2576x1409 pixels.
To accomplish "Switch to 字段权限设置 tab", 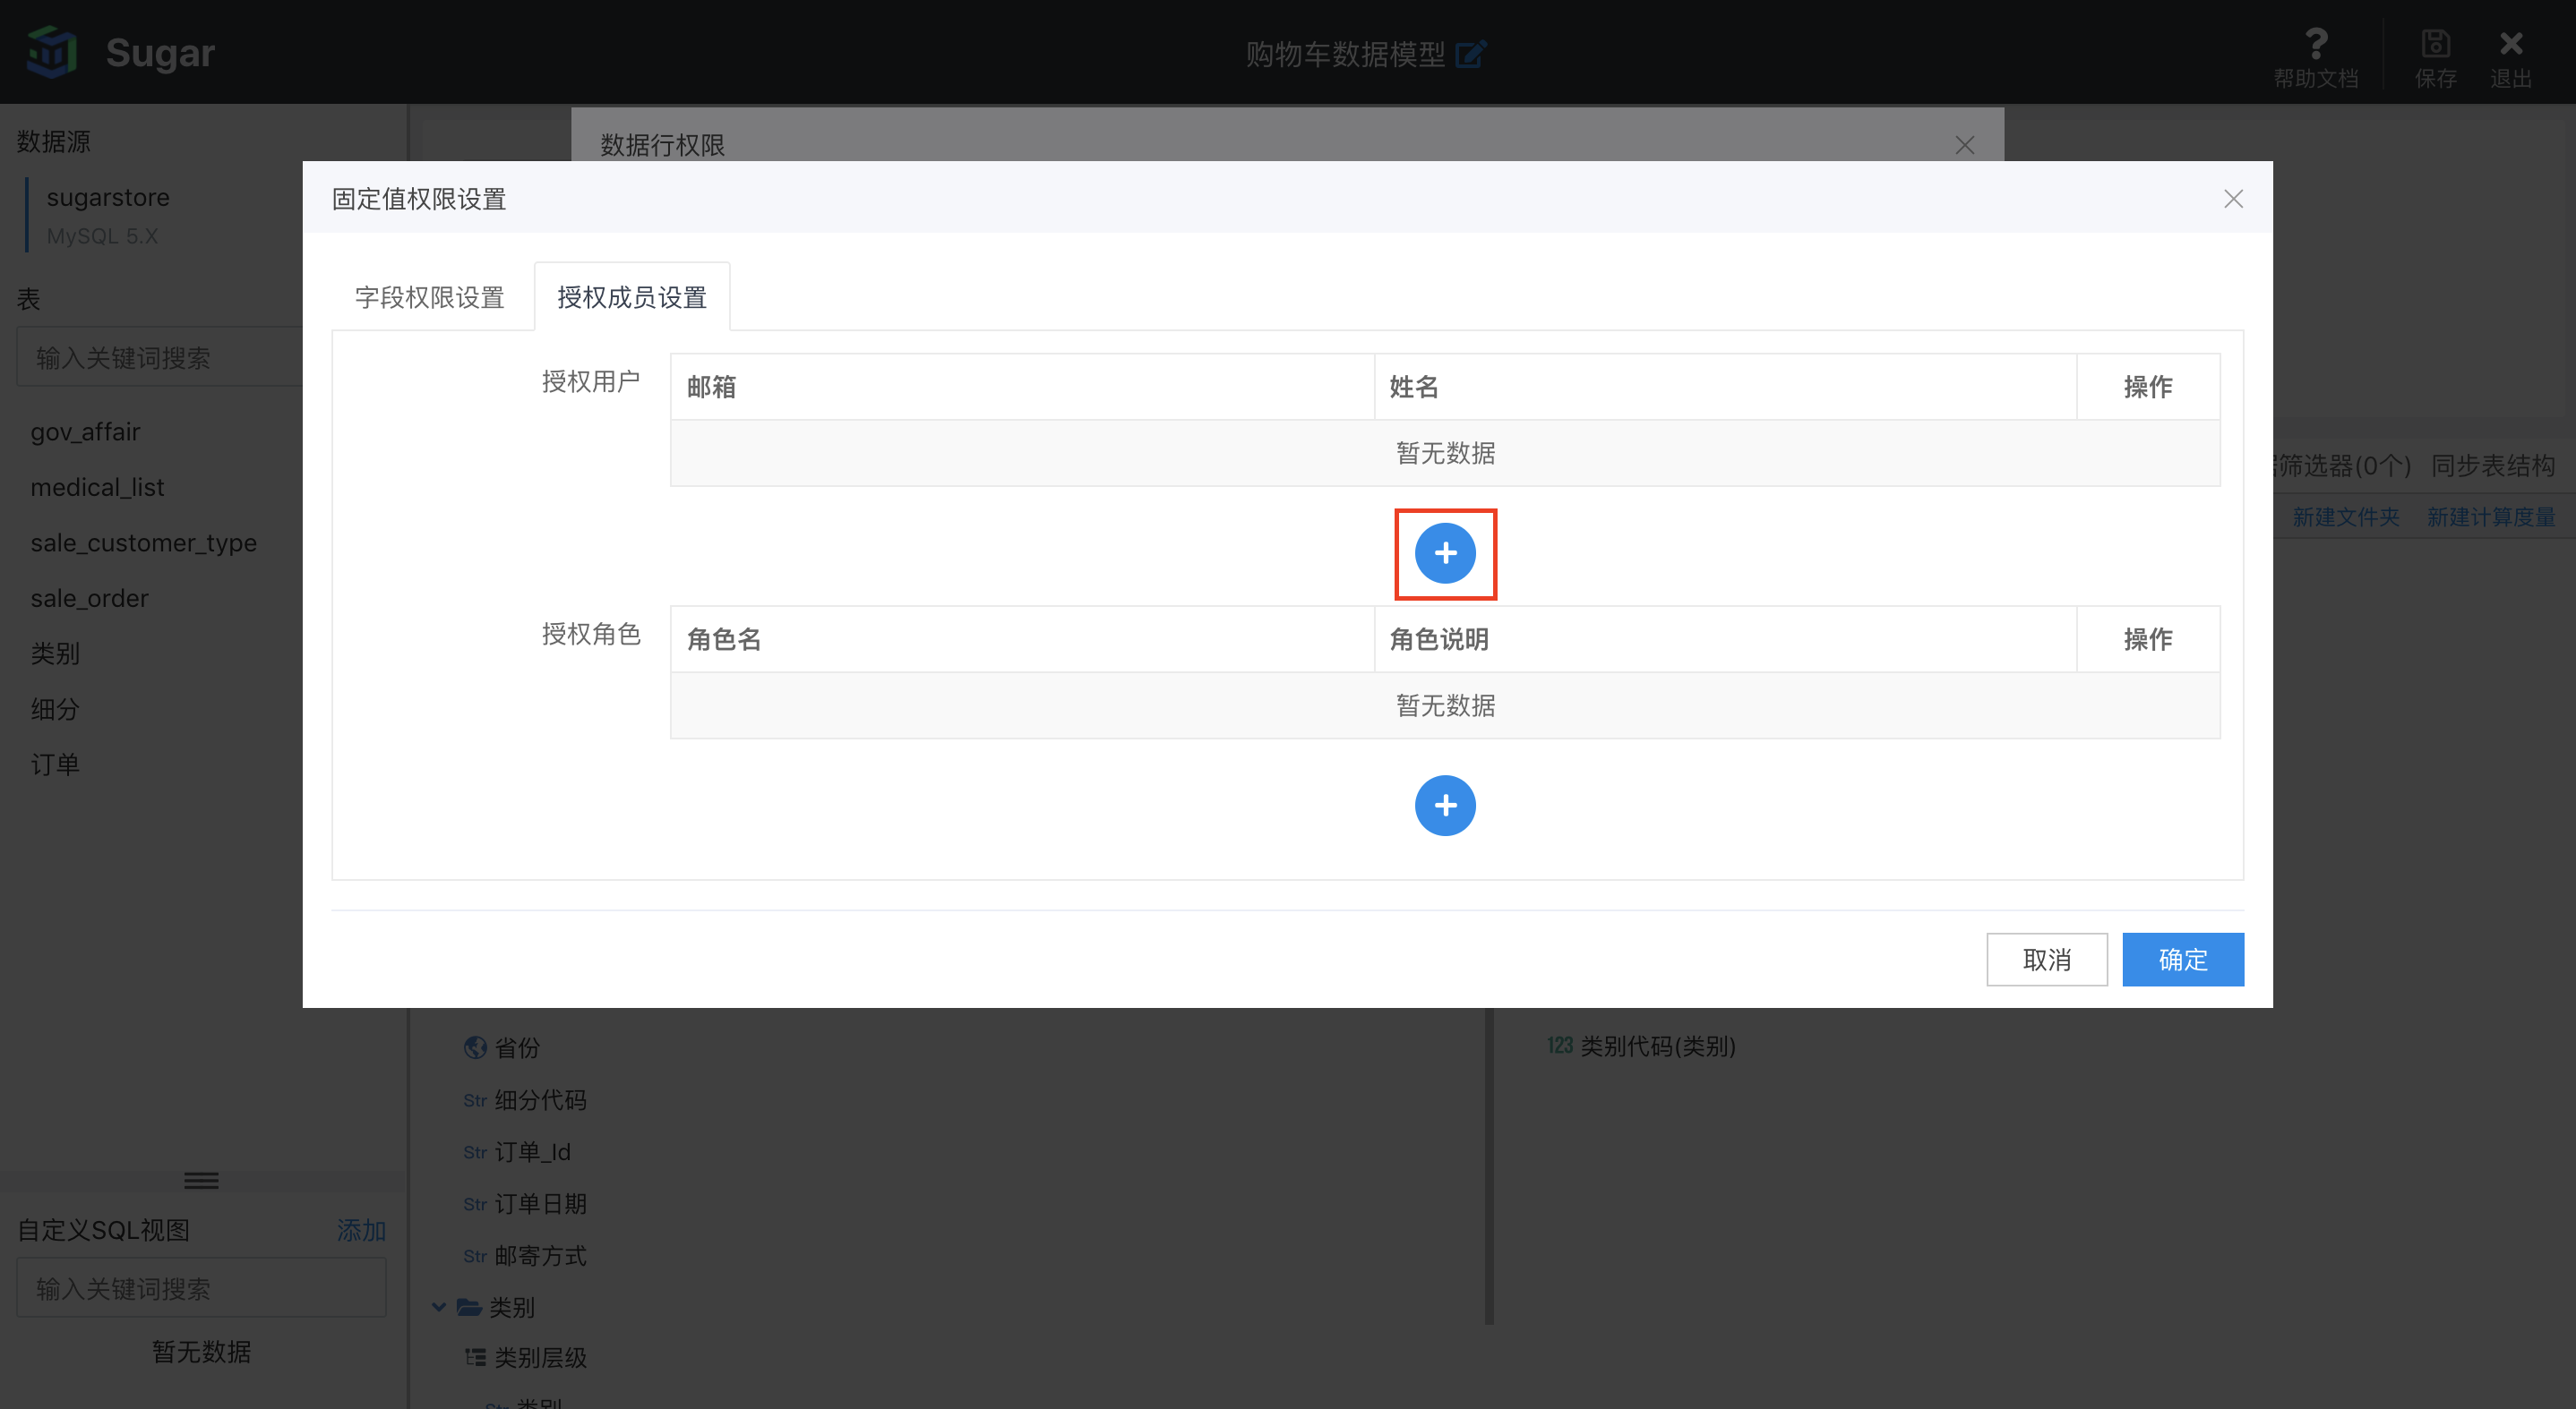I will pos(430,297).
